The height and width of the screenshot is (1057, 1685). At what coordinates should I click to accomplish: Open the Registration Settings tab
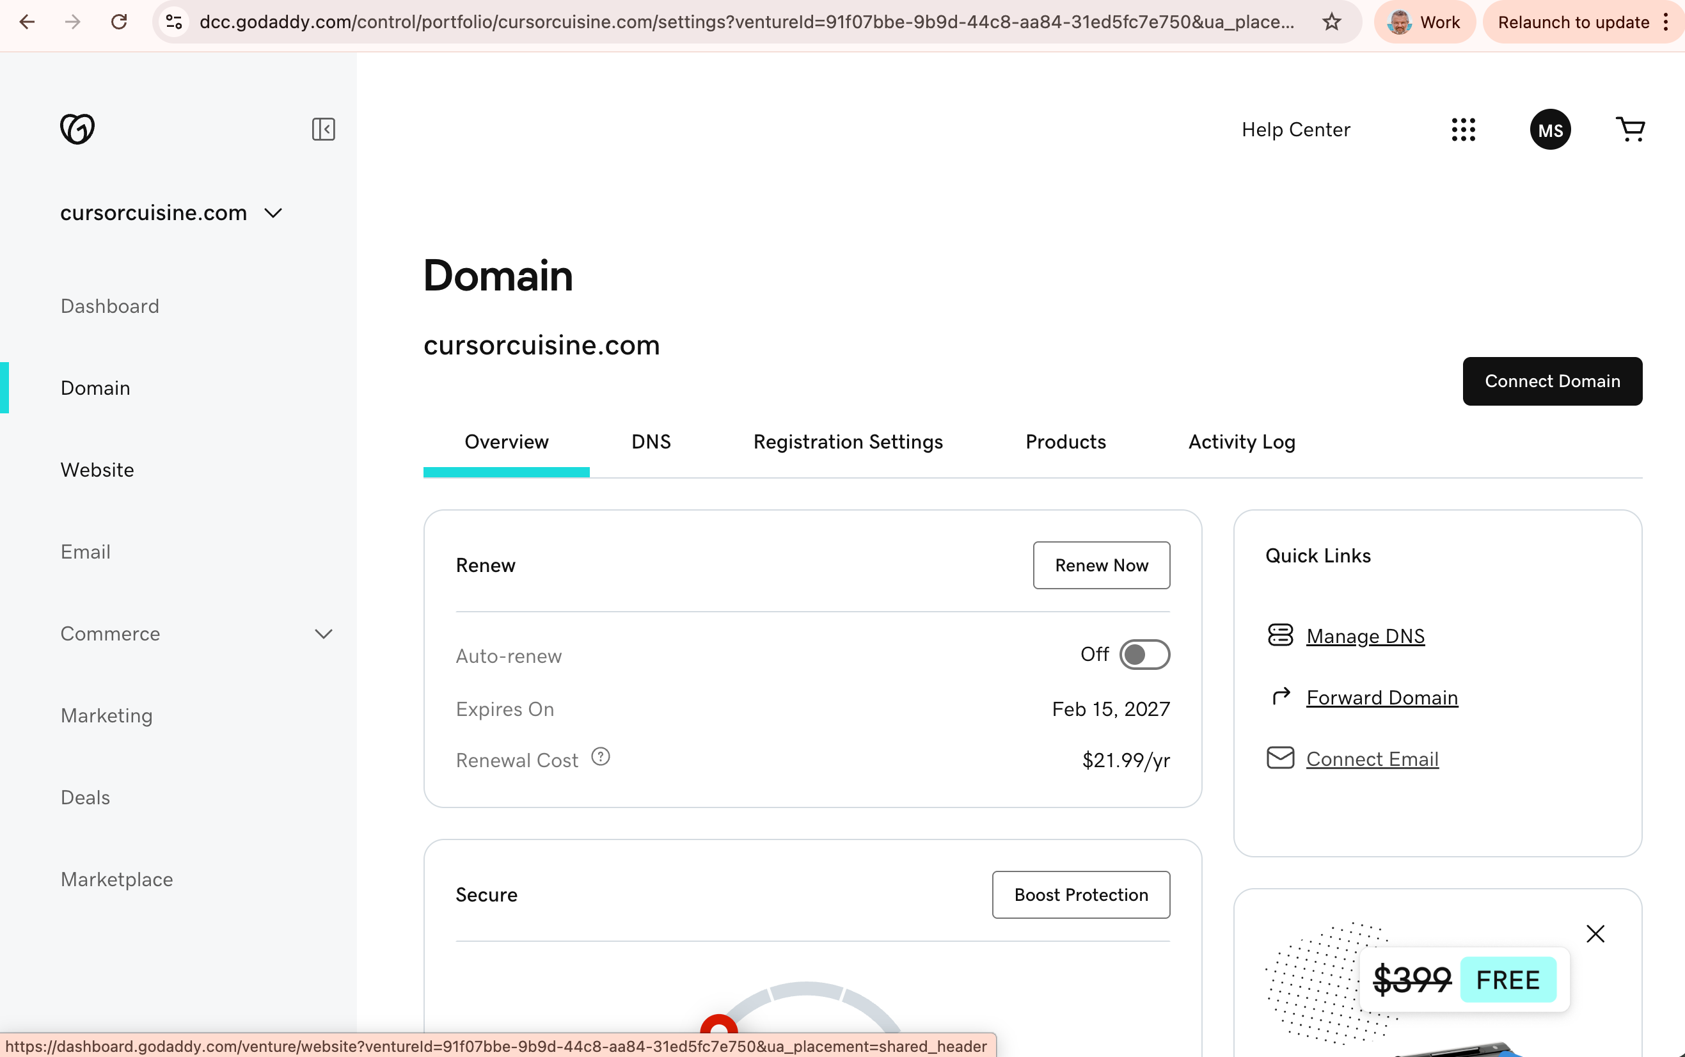coord(848,443)
